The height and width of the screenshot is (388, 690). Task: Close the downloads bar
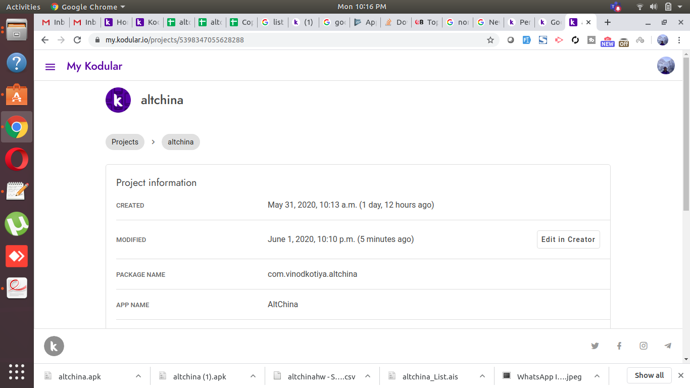pos(681,376)
